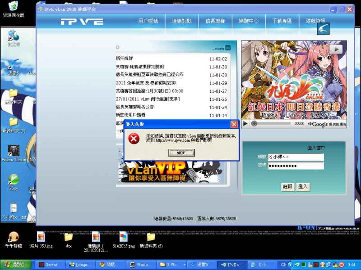Click the Windows 開始 Start button

[x=15, y=265]
